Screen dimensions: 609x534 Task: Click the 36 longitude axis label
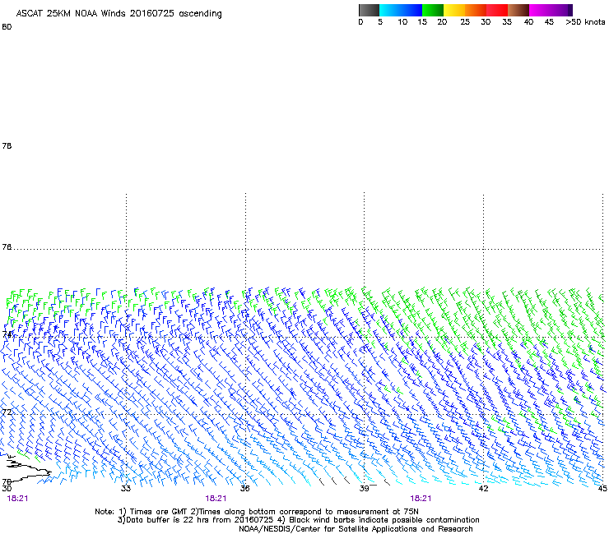[x=244, y=488]
